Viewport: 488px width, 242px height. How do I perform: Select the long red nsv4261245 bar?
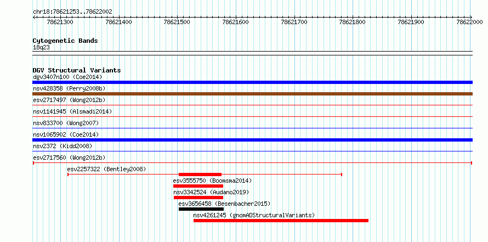click(x=281, y=221)
